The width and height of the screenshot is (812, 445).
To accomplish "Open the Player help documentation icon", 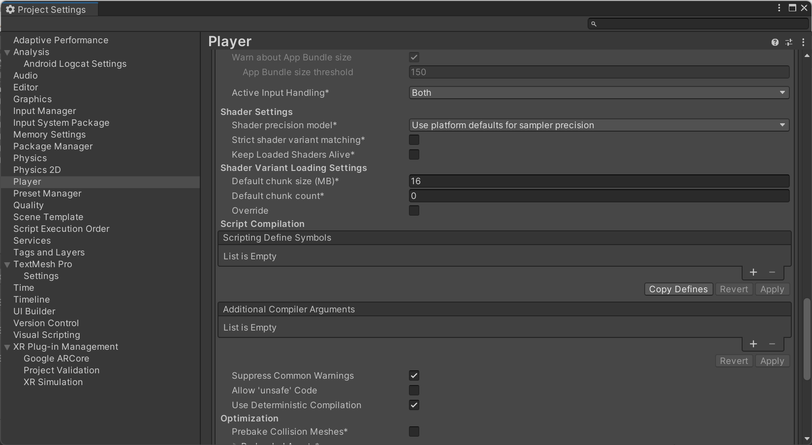I will point(775,42).
